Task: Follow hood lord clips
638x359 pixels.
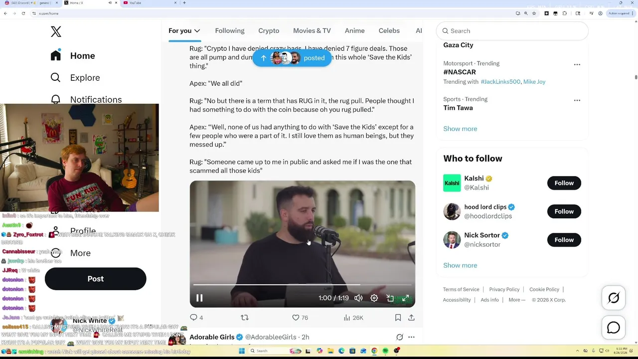Action: [564, 211]
